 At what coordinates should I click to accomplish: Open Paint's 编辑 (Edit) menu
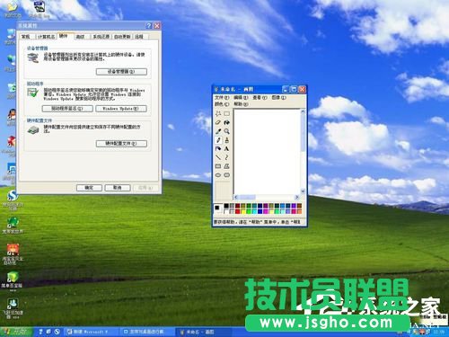(x=241, y=98)
